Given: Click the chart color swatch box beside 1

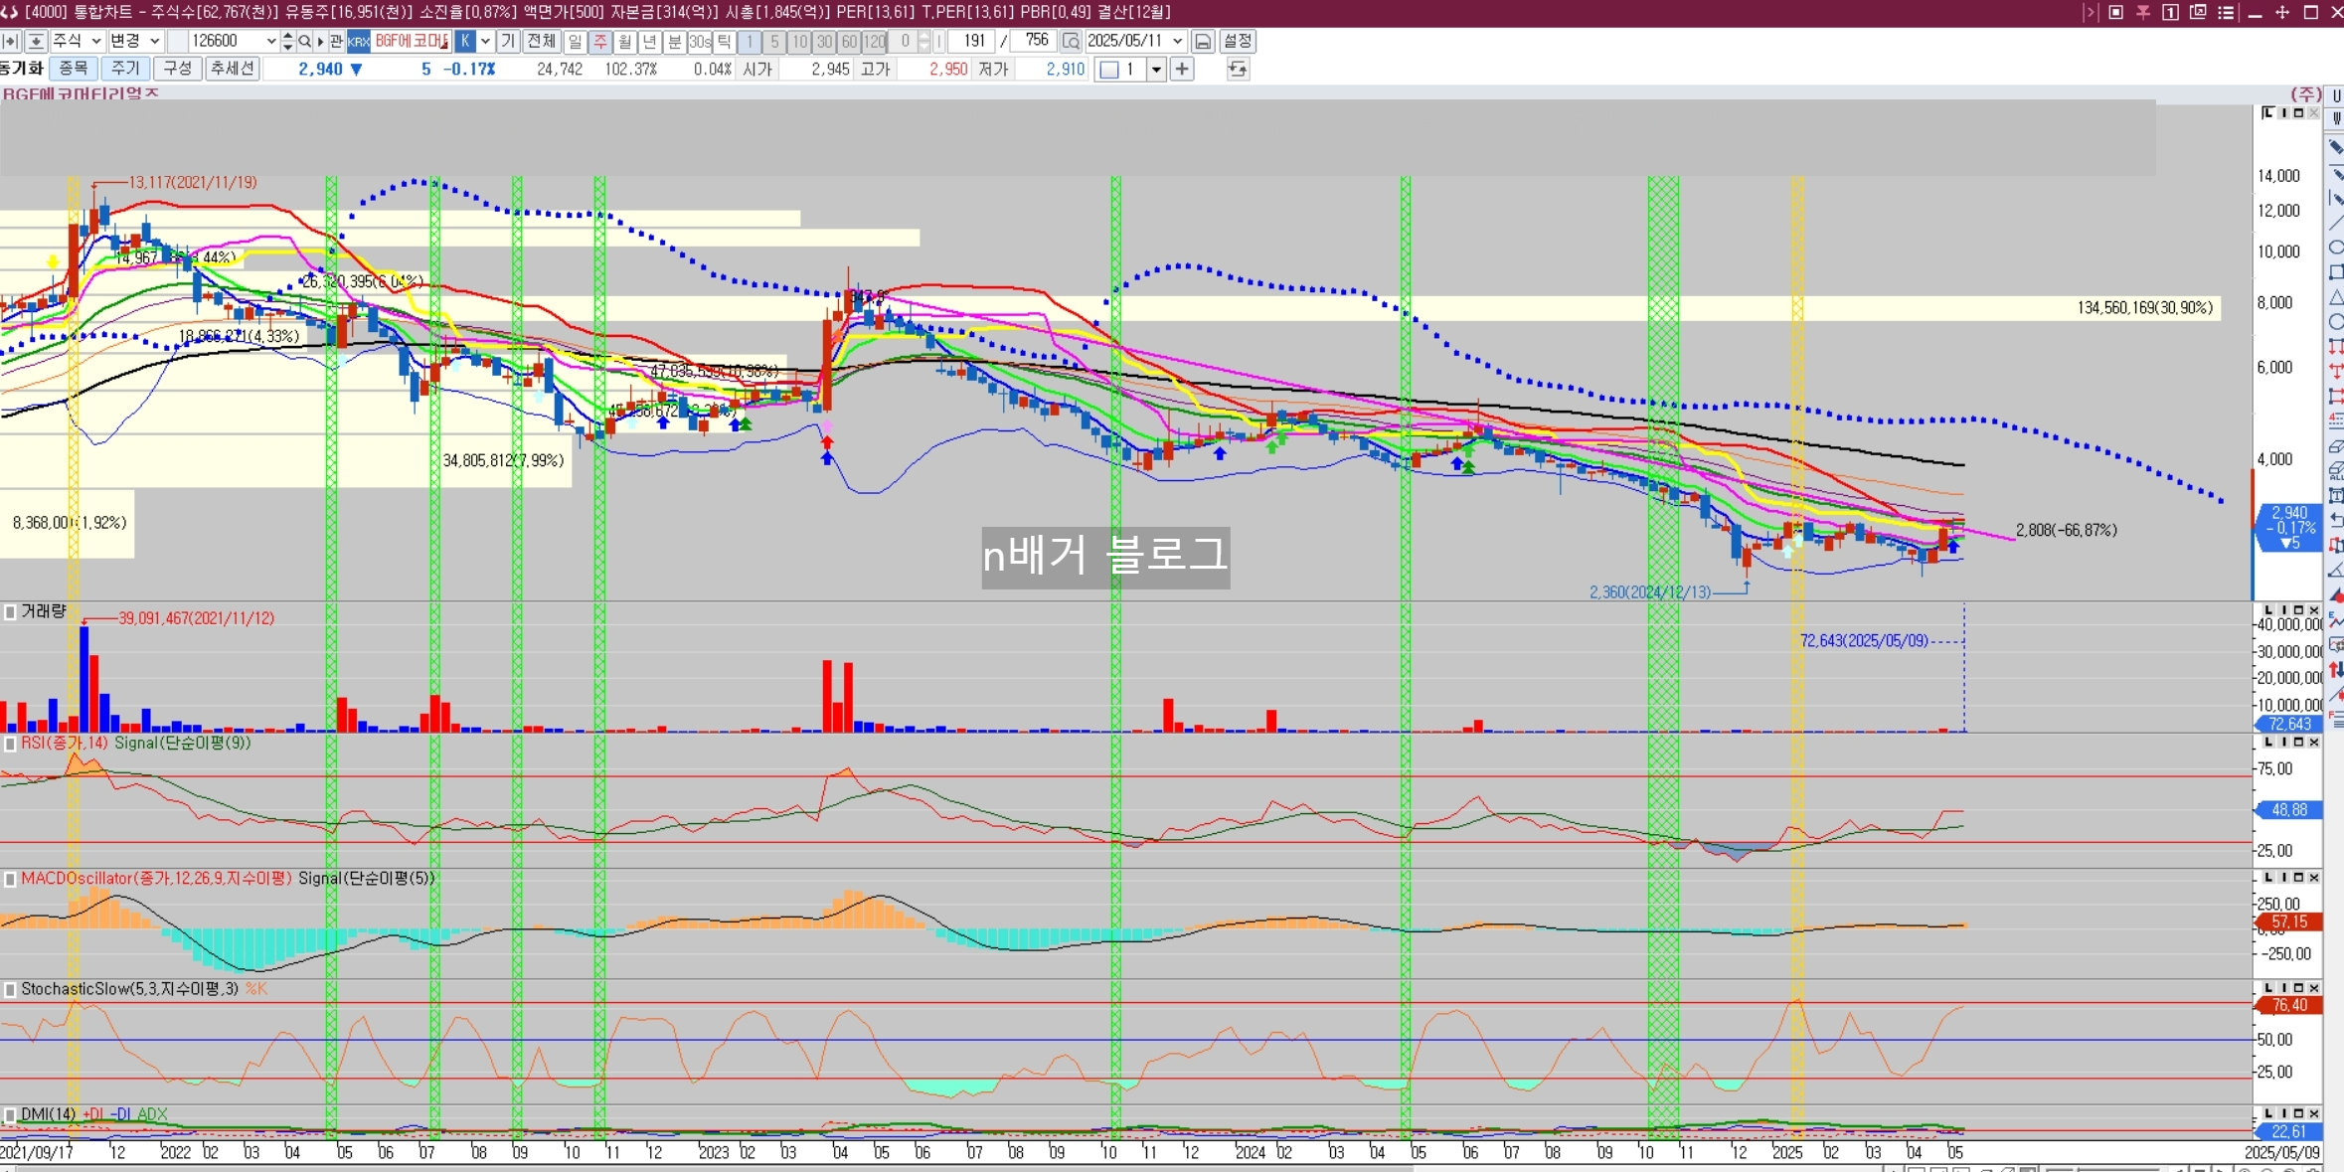Looking at the screenshot, I should click(1109, 69).
